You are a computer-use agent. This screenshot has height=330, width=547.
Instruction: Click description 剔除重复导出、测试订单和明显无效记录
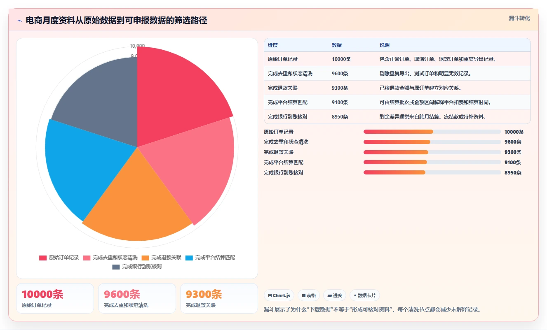(x=425, y=74)
